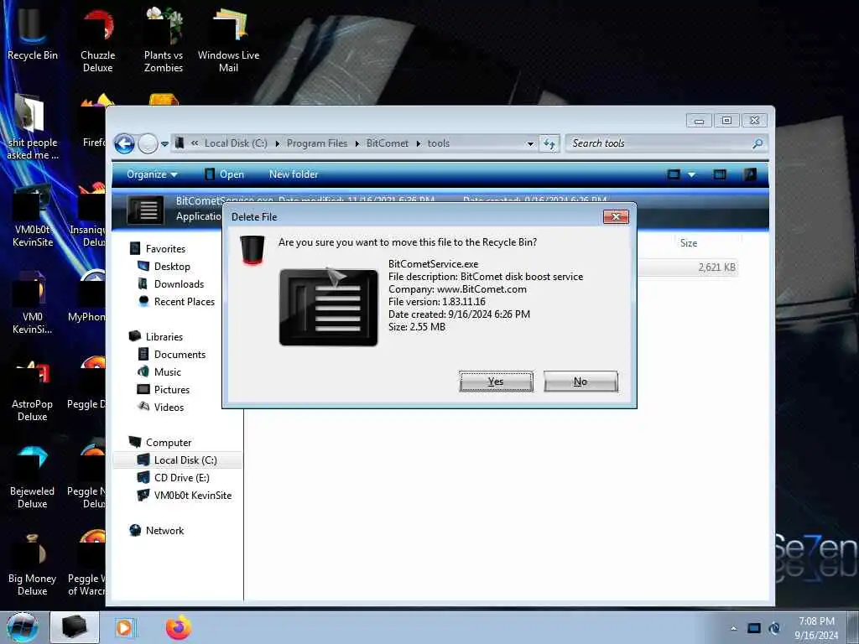Select Desktop in Favorites
This screenshot has height=644, width=859.
tap(172, 266)
